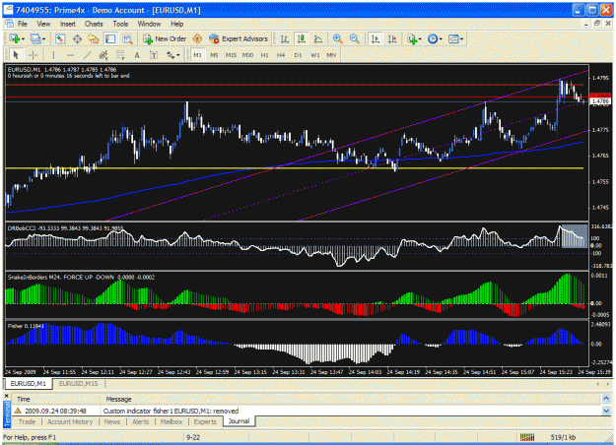Switch to the H1 timeframe
This screenshot has height=445, width=616.
click(x=264, y=55)
